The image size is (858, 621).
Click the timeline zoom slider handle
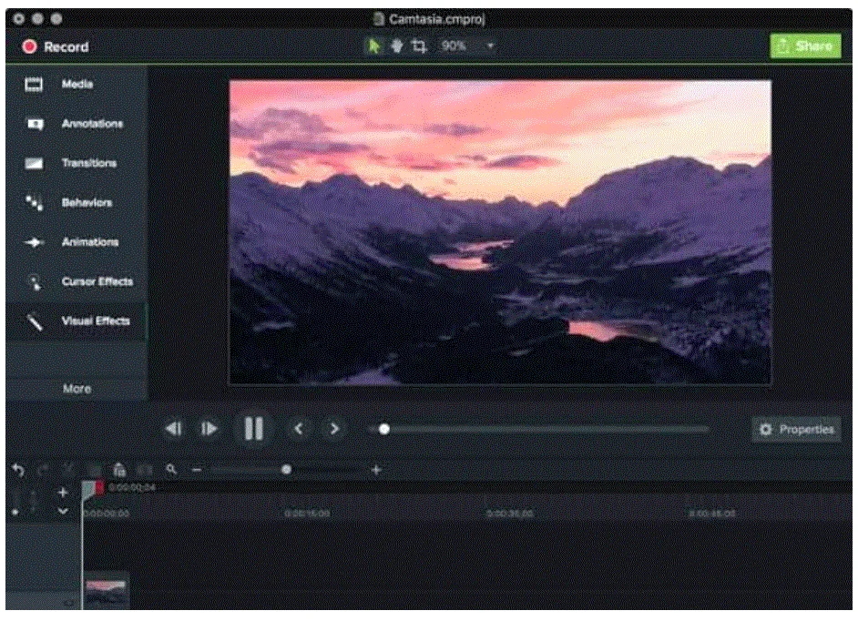point(286,470)
